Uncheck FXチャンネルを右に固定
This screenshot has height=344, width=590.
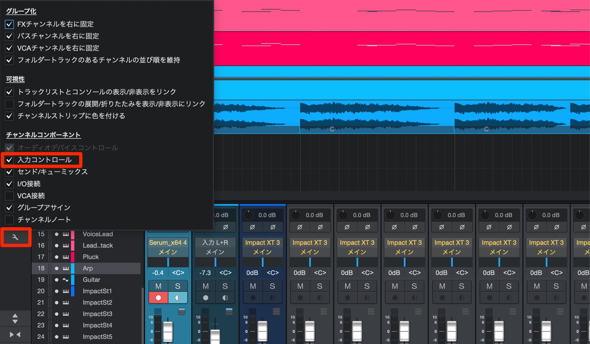[x=10, y=24]
